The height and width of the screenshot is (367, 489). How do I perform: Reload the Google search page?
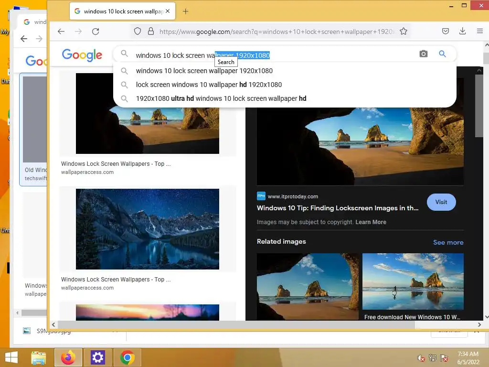click(x=96, y=31)
